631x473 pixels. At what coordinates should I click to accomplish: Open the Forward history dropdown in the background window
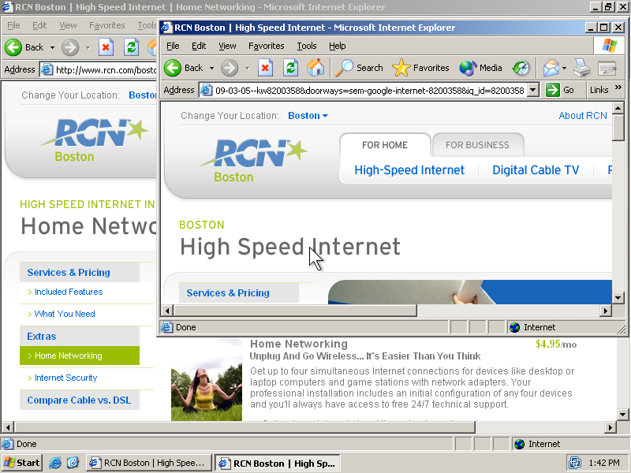point(88,47)
